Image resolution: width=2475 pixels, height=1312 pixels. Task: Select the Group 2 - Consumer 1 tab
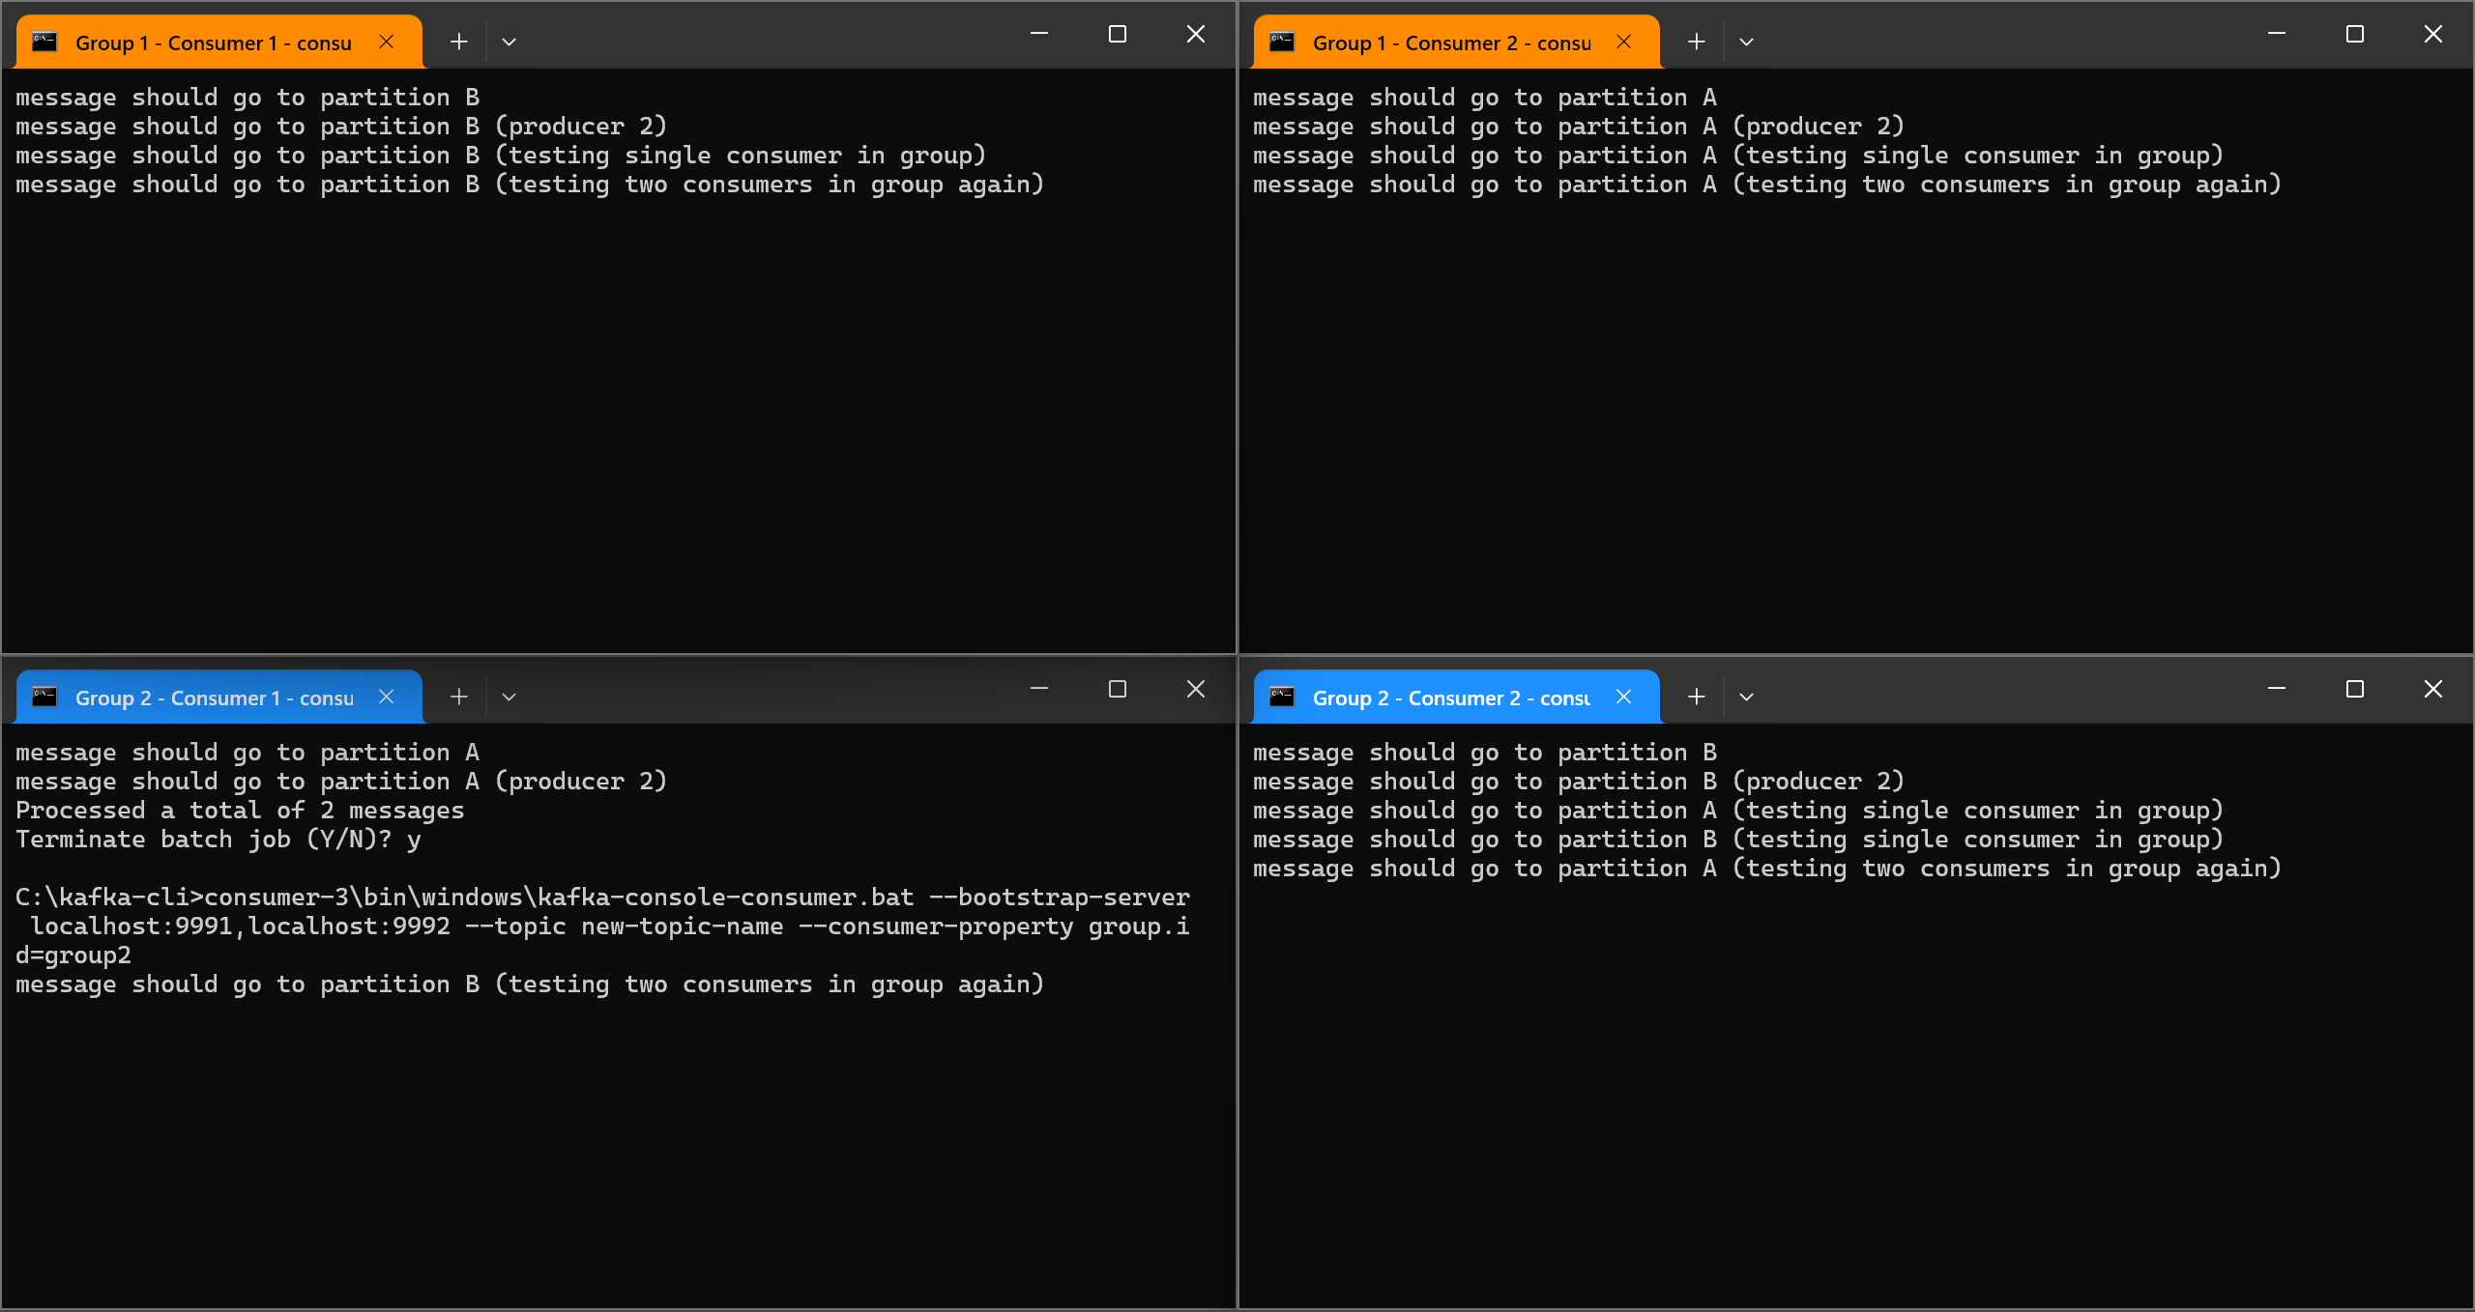pos(219,698)
